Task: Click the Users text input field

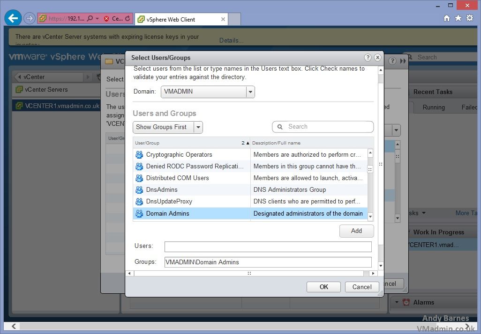Action: coord(268,247)
